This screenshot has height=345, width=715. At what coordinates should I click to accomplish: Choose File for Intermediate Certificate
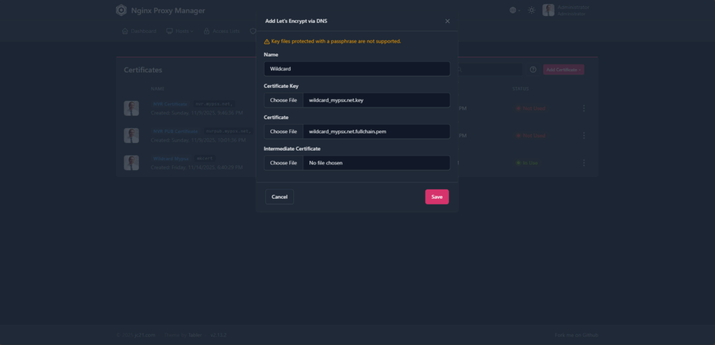283,163
